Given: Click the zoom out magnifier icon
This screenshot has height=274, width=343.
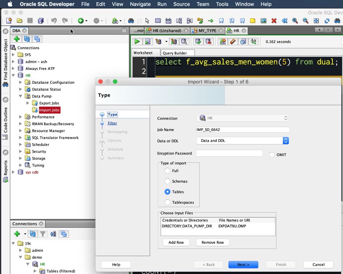Looking at the screenshot, I should 305,20.
